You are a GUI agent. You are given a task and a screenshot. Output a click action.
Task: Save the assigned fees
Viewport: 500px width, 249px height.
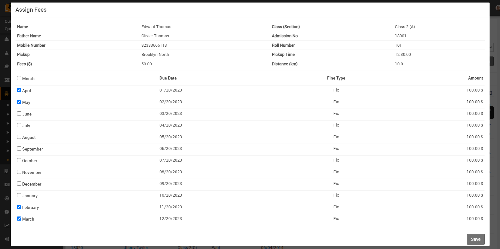(x=475, y=239)
